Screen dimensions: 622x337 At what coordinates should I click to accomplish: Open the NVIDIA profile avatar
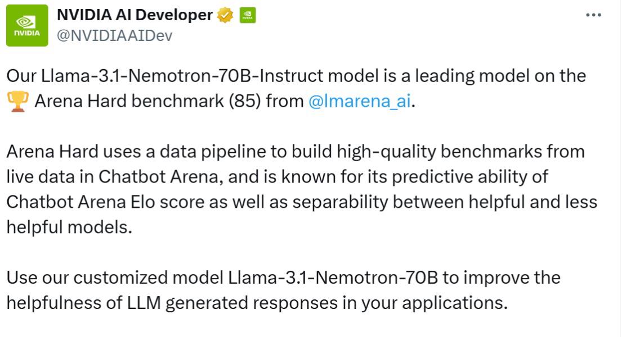point(26,25)
